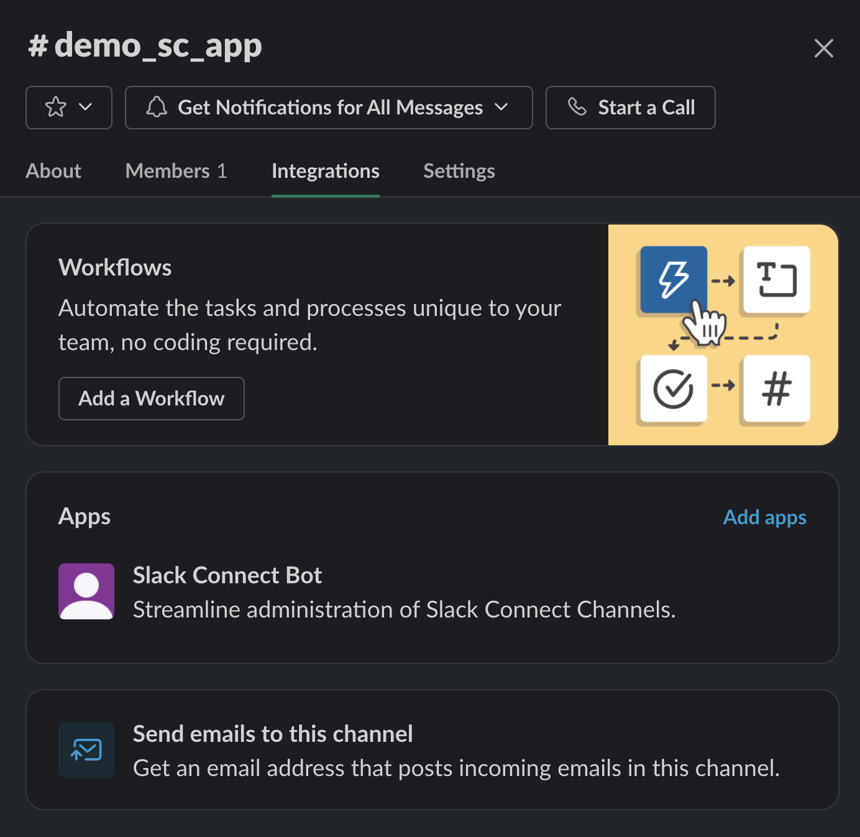Click the Workflows illustration image
Image resolution: width=860 pixels, height=837 pixels.
(723, 335)
